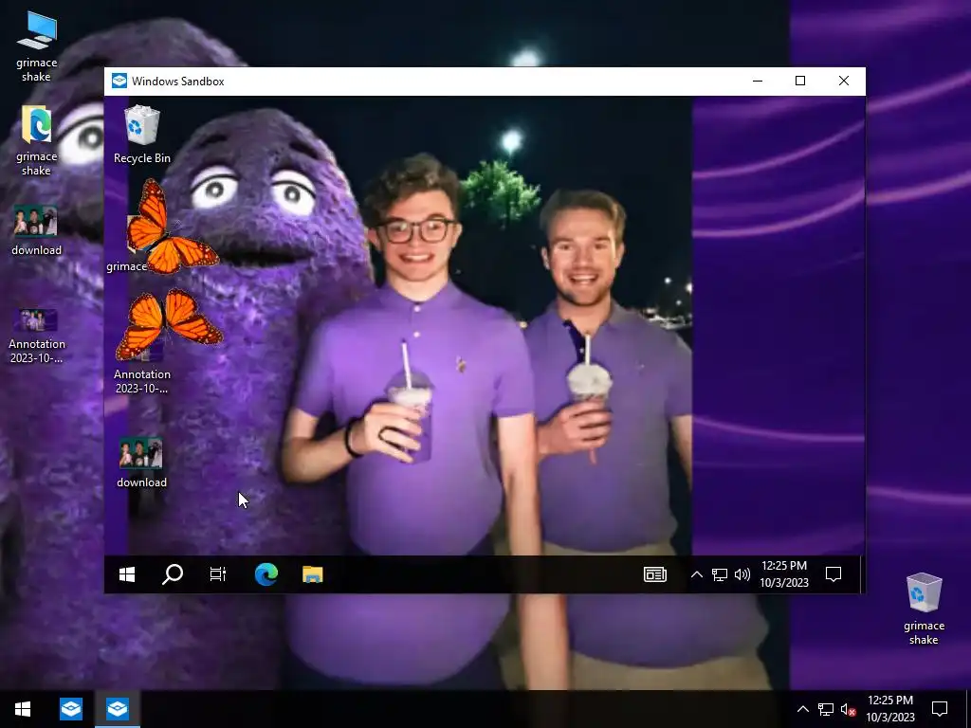Open the host Start menu
971x728 pixels.
pyautogui.click(x=23, y=709)
